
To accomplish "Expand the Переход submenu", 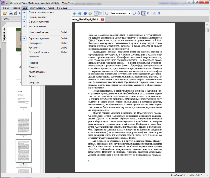I will tap(46, 63).
